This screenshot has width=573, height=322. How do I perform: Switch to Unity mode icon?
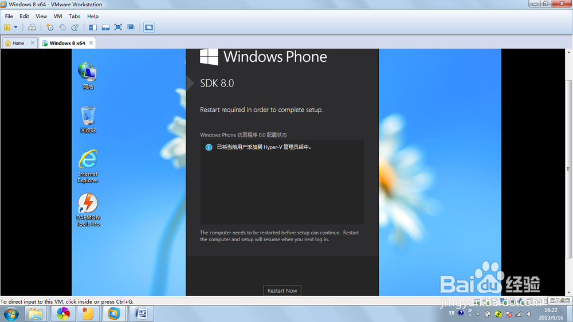[131, 28]
